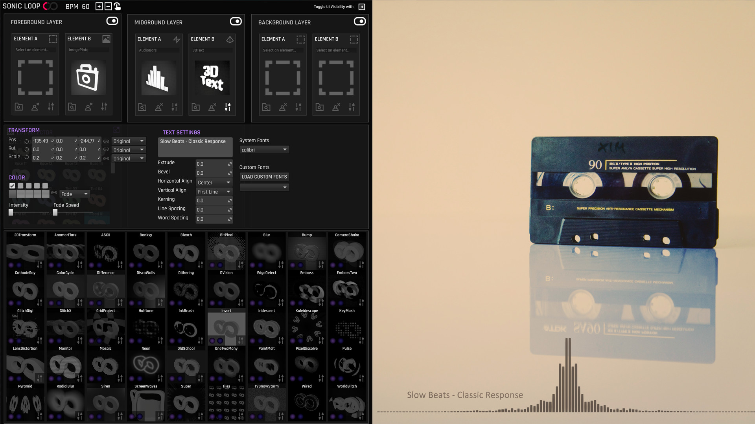Click the reset icon beside the Rot values
The image size is (755, 424).
[x=26, y=149]
